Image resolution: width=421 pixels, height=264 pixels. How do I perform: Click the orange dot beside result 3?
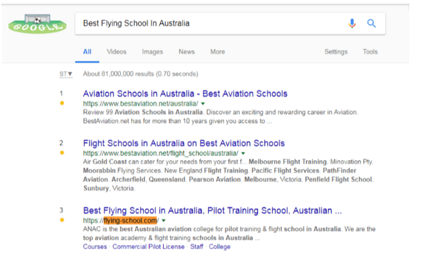click(62, 220)
